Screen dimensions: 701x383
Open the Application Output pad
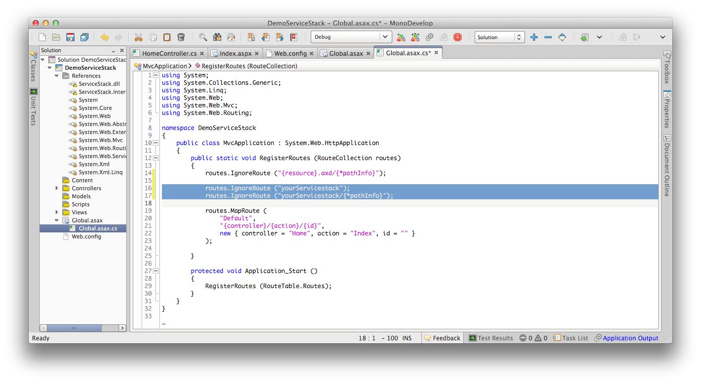[x=630, y=338]
